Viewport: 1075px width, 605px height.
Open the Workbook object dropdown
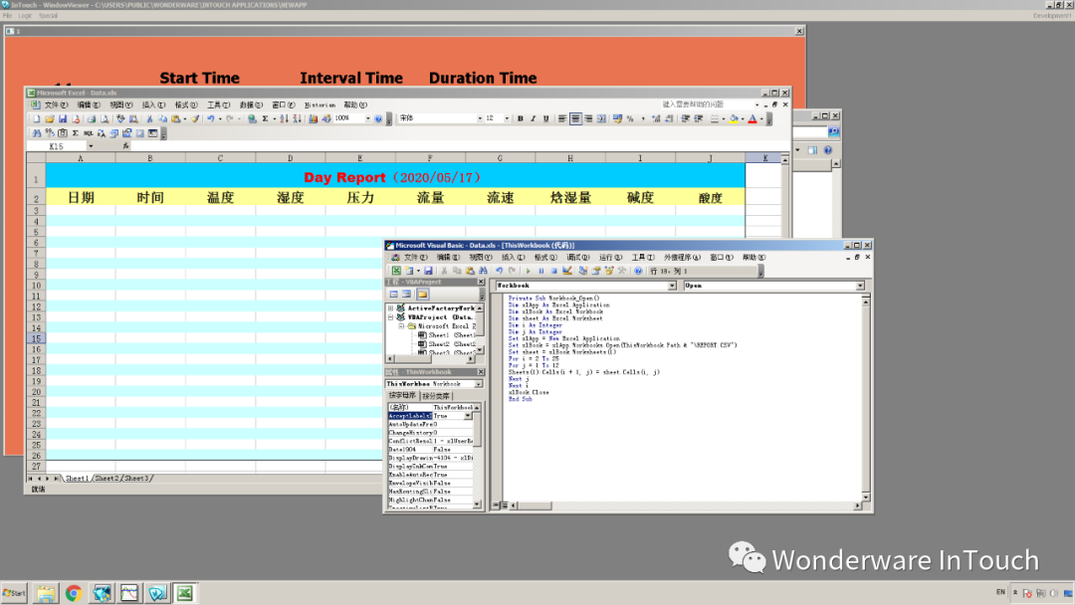point(673,285)
